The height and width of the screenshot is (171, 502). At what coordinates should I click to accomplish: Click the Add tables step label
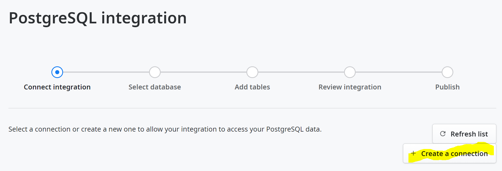click(252, 87)
